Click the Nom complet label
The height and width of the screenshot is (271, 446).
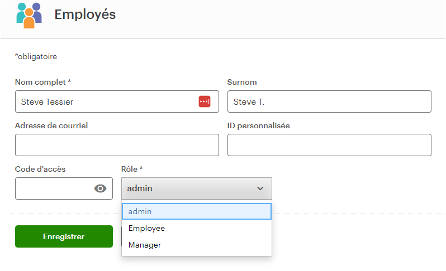[43, 83]
